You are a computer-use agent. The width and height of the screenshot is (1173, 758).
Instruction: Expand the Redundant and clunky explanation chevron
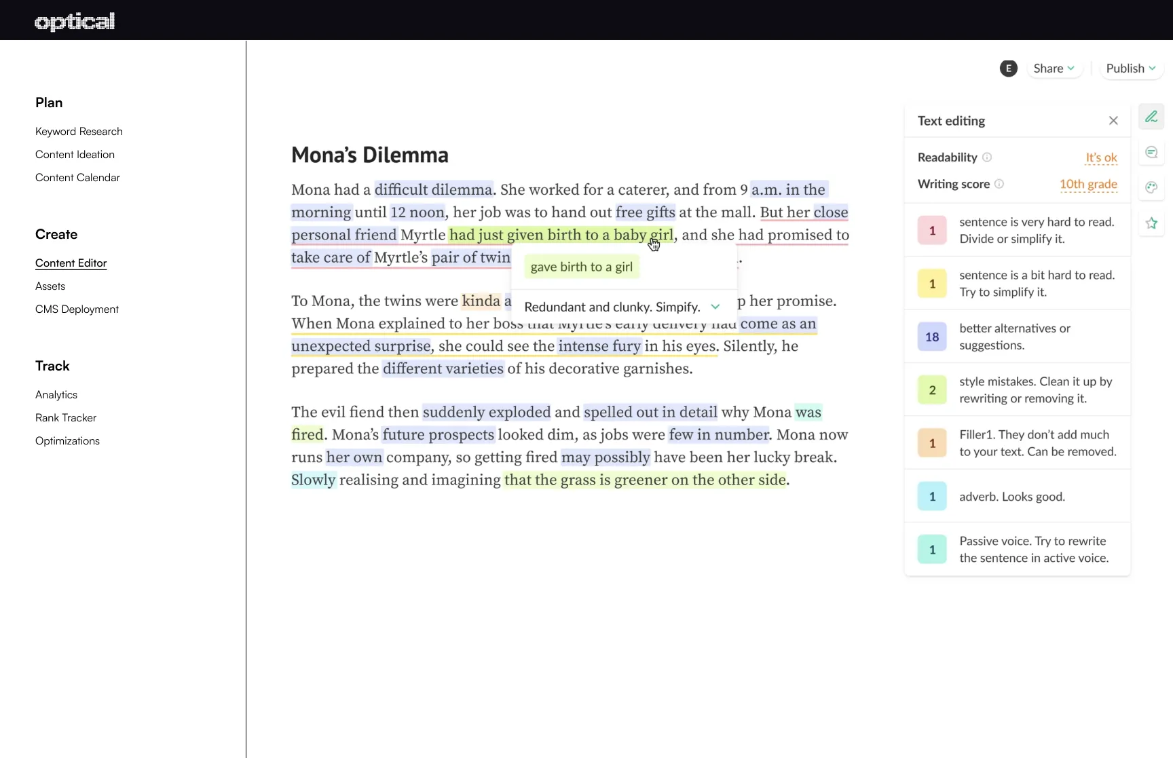click(x=715, y=307)
